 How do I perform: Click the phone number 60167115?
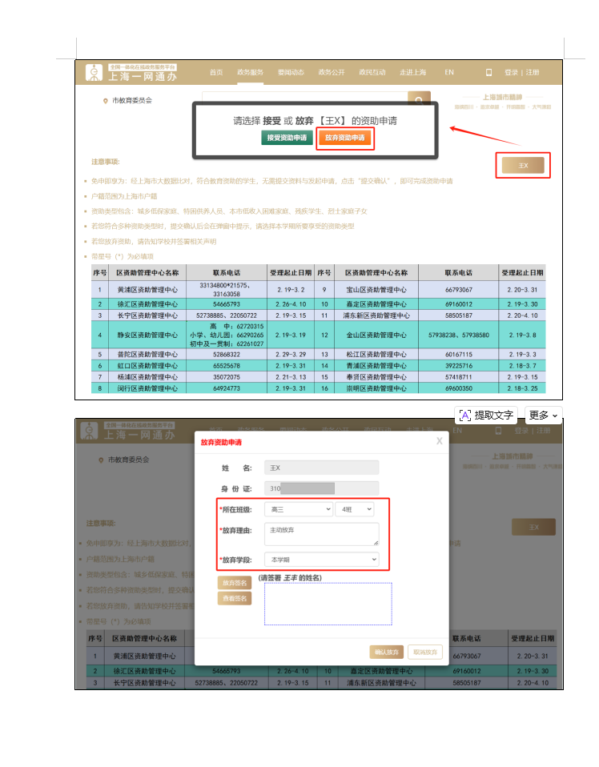tap(459, 354)
